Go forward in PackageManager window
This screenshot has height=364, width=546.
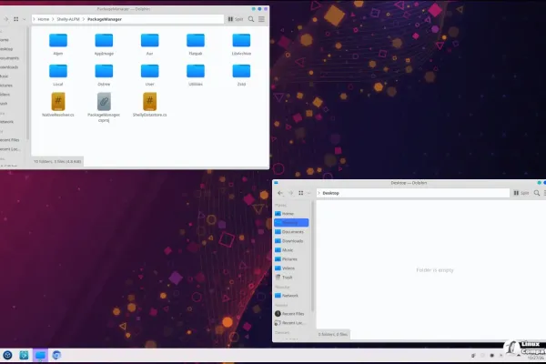click(5, 19)
